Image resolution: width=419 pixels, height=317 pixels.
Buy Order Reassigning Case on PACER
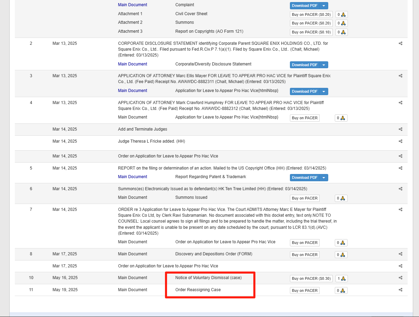[x=305, y=290]
